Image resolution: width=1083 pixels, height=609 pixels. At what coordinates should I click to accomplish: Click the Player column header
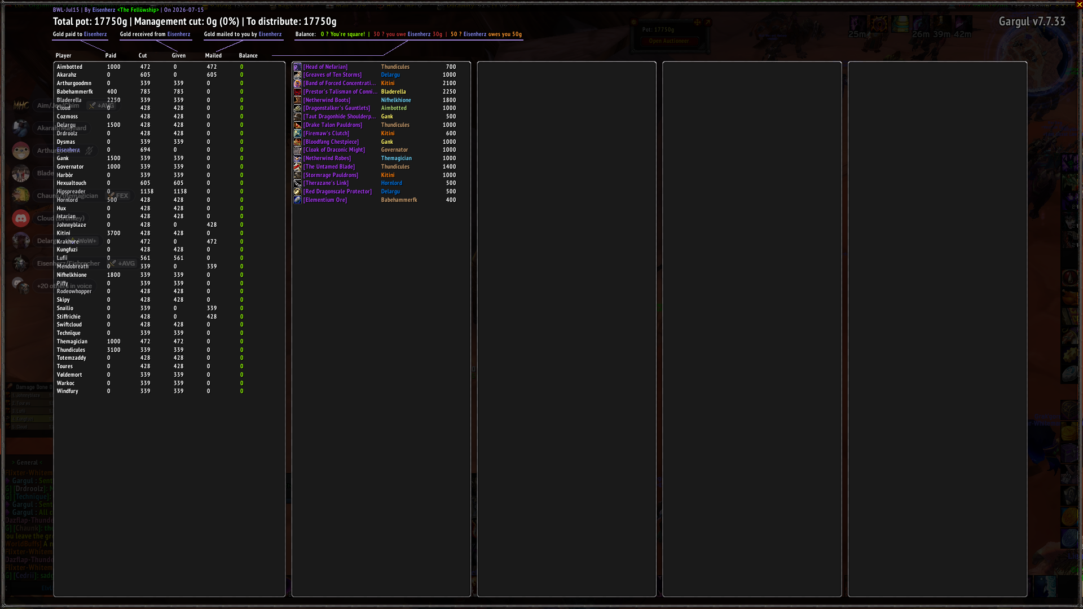click(x=63, y=56)
